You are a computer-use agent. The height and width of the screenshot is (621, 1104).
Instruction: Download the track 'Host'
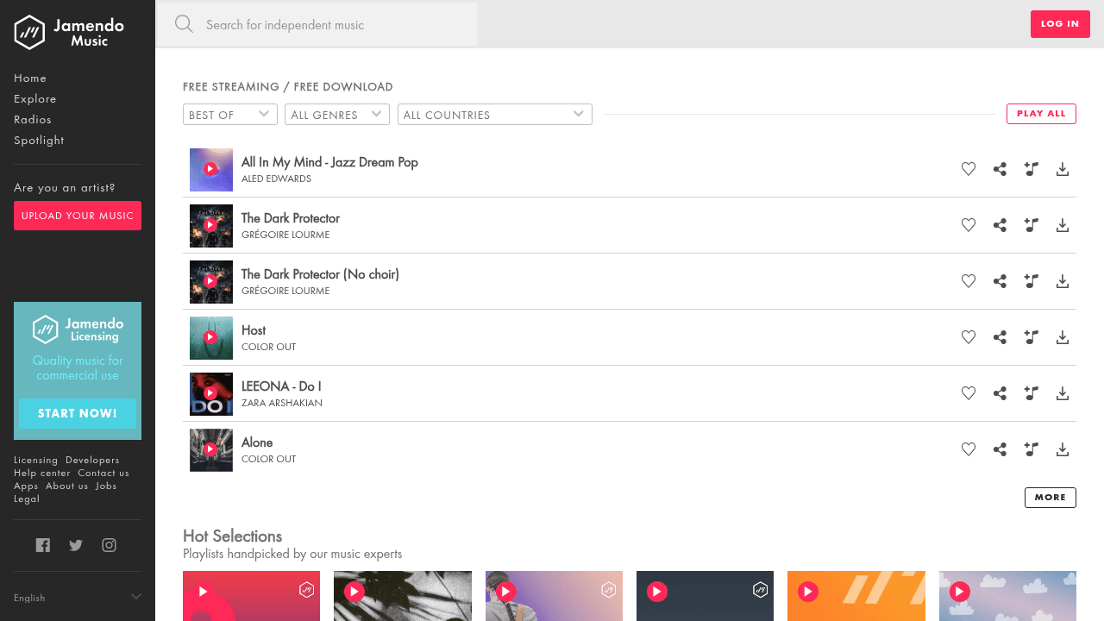click(1063, 337)
